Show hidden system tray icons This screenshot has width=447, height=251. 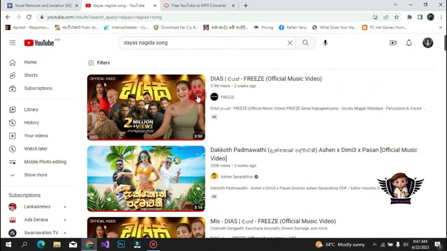[x=374, y=245]
